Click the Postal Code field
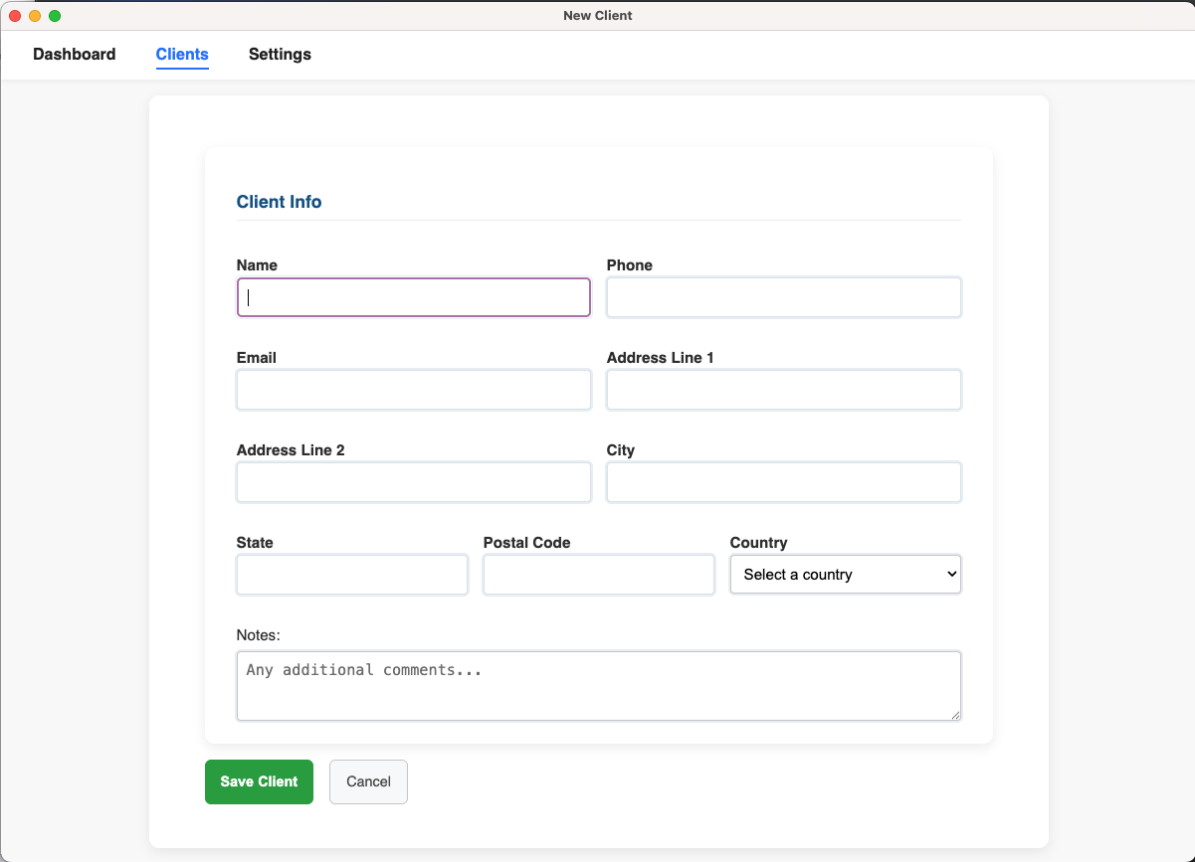This screenshot has height=862, width=1195. (598, 575)
